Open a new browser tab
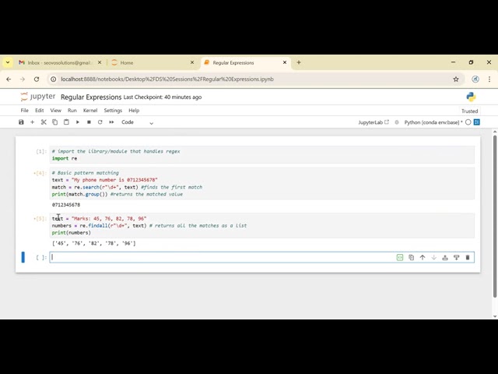Image resolution: width=498 pixels, height=374 pixels. [299, 62]
